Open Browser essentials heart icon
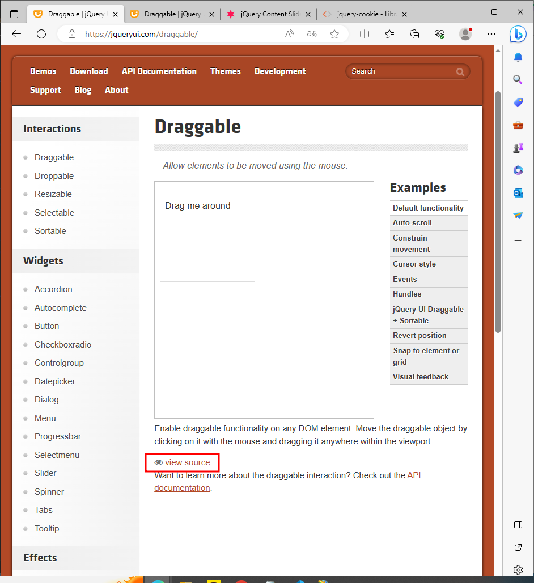This screenshot has width=534, height=583. point(439,34)
